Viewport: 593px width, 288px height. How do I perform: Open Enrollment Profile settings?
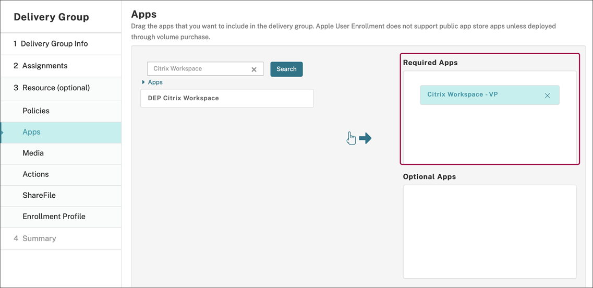click(x=54, y=216)
